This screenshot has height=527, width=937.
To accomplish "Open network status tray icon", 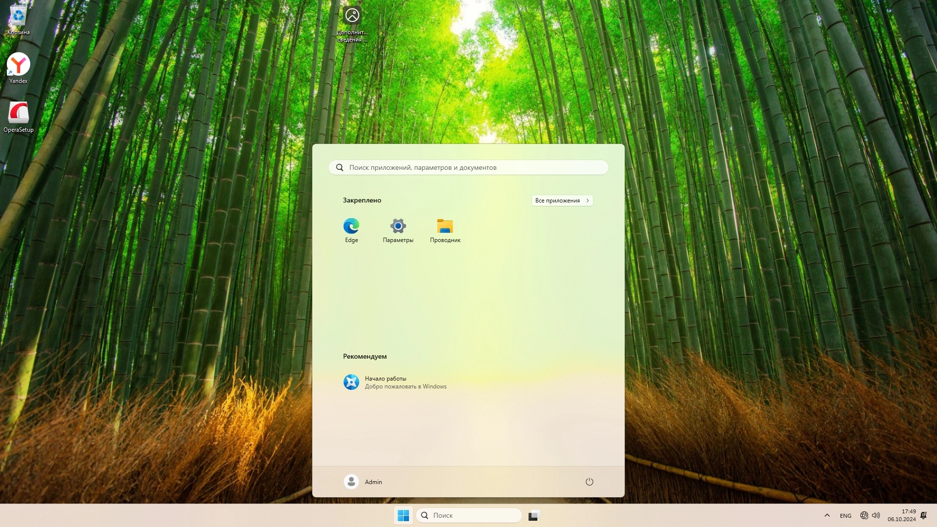I will pyautogui.click(x=864, y=515).
